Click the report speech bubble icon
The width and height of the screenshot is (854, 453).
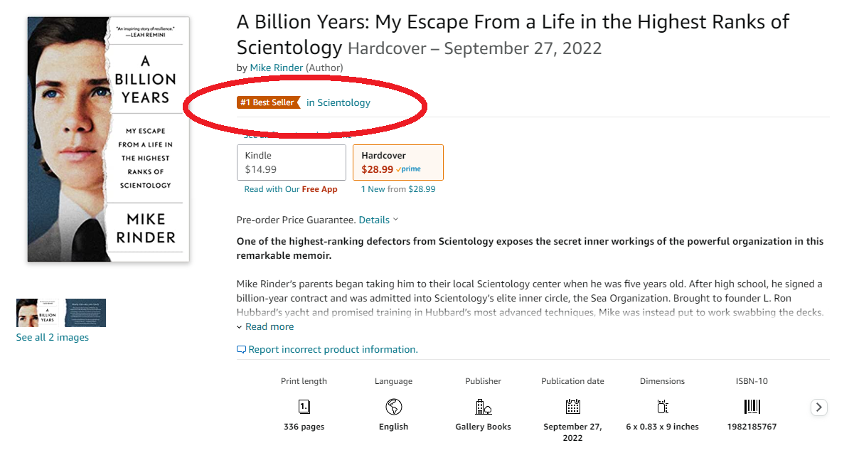(x=241, y=350)
